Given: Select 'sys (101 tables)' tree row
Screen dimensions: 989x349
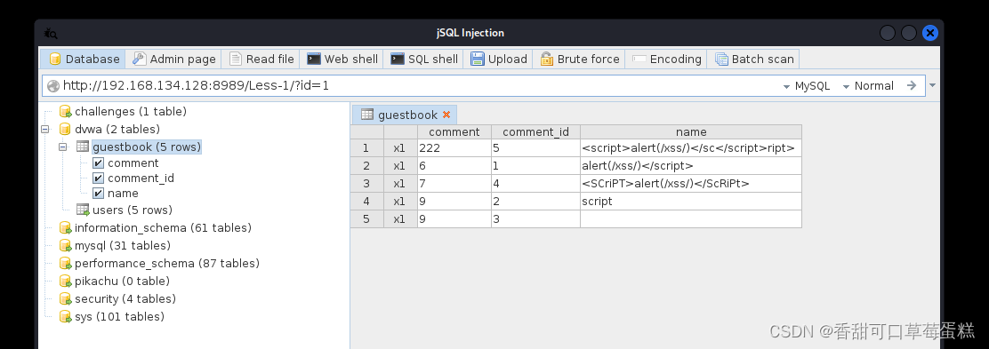Looking at the screenshot, I should click(x=112, y=317).
